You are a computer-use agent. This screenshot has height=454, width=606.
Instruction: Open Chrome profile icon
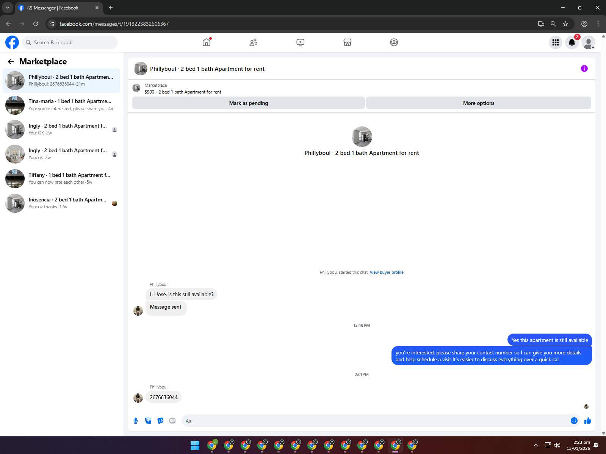click(x=584, y=24)
